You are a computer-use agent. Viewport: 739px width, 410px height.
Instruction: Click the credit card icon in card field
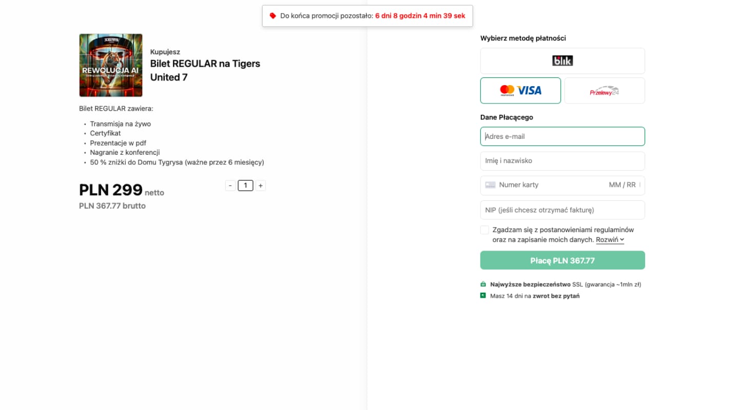point(490,185)
